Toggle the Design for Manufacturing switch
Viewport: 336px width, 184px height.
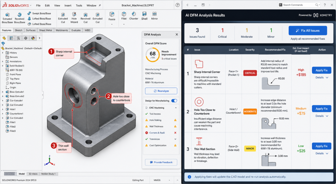[x=174, y=101]
